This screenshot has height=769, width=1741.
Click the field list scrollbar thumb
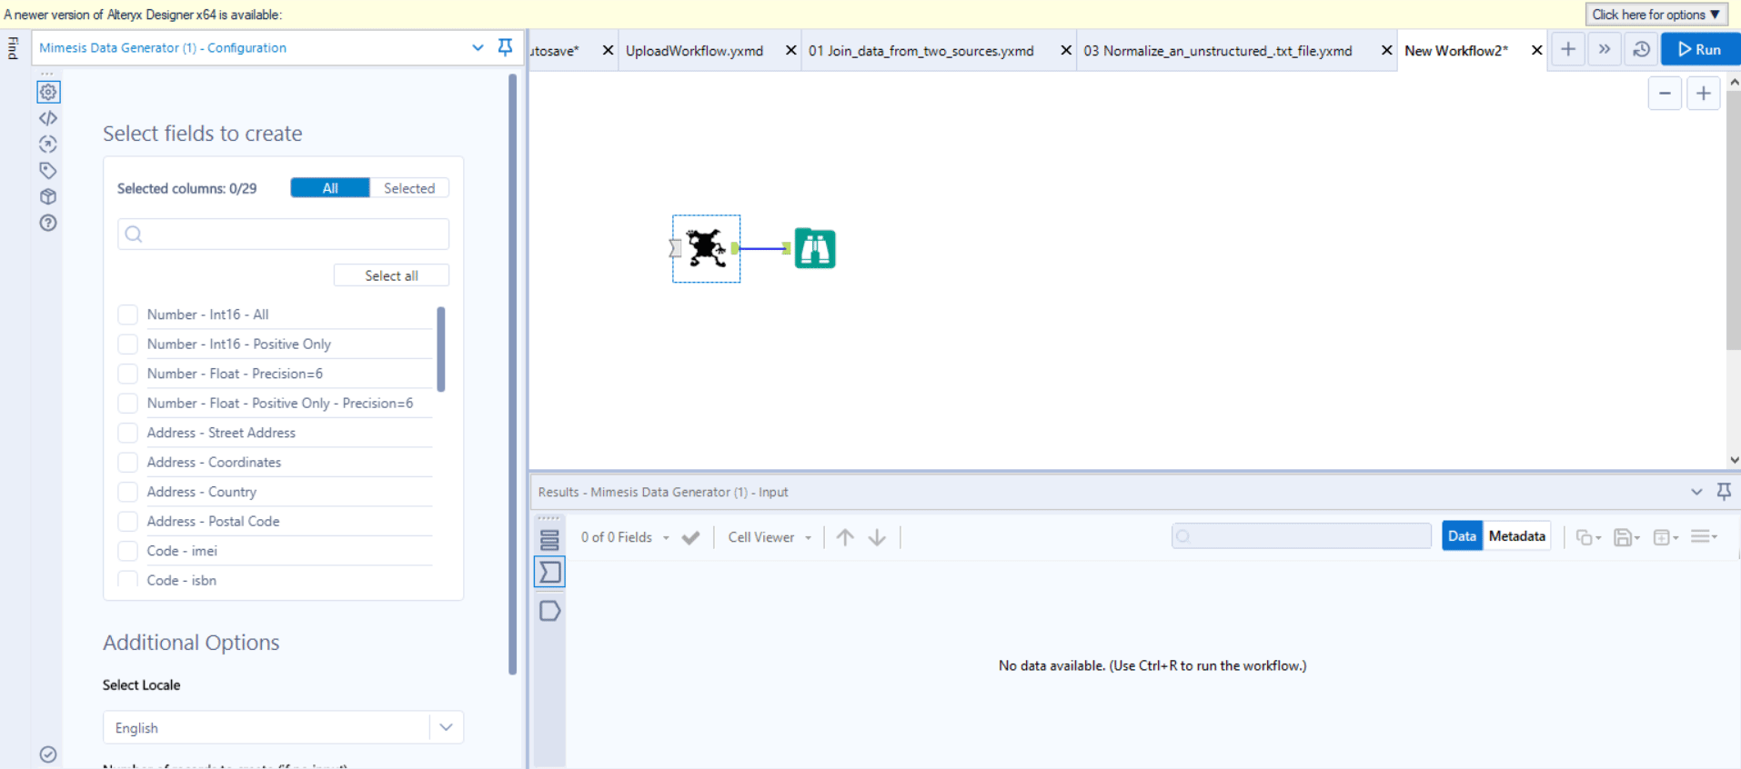(x=441, y=349)
